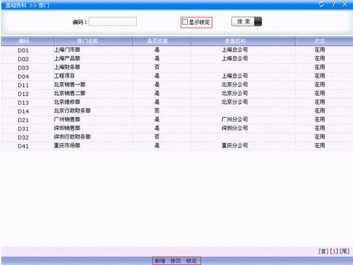Image resolution: width=353 pixels, height=265 pixels.
Task: Click the department name 北京销售二部
Action: [70, 94]
